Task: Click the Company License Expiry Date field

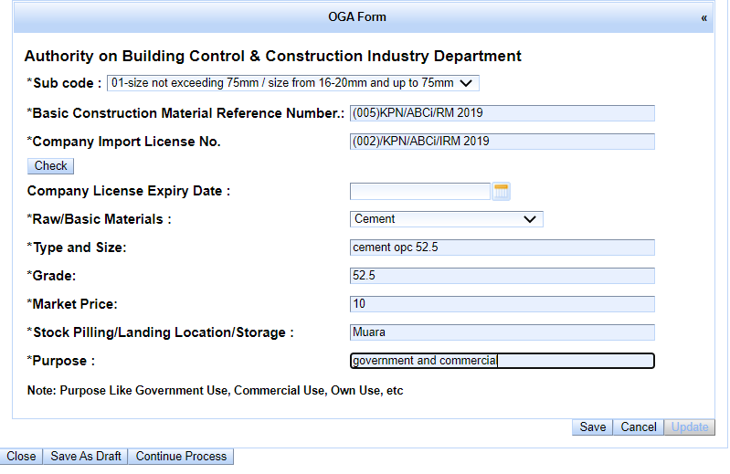Action: tap(420, 191)
